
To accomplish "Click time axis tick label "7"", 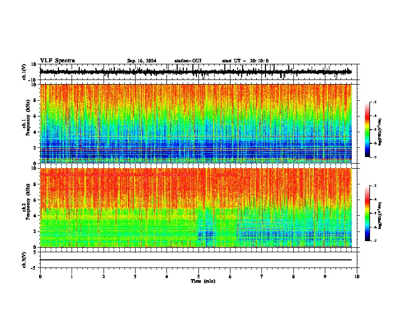I will coord(262,277).
